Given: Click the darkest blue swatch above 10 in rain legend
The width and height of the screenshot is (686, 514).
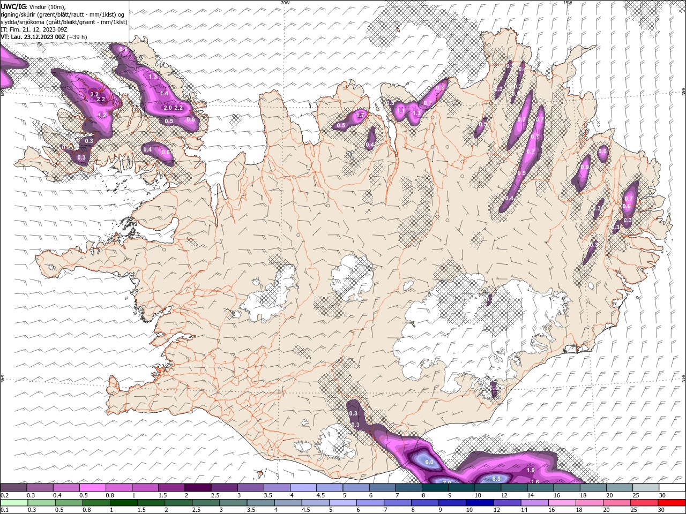Looking at the screenshot, I should pos(479,503).
